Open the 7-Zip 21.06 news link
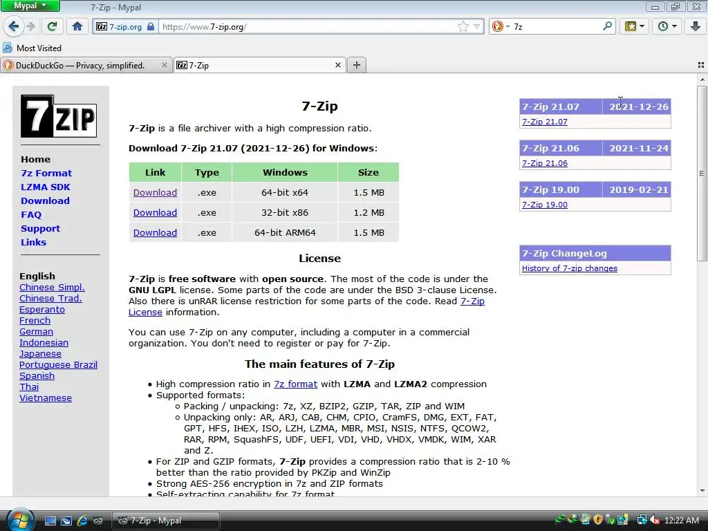Image resolution: width=708 pixels, height=531 pixels. (x=545, y=163)
